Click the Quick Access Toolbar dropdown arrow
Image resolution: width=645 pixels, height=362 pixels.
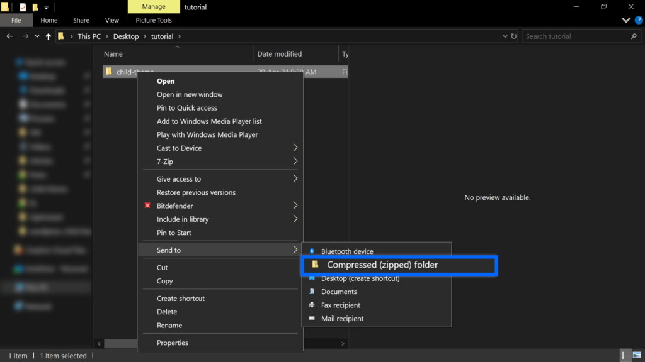click(x=46, y=8)
